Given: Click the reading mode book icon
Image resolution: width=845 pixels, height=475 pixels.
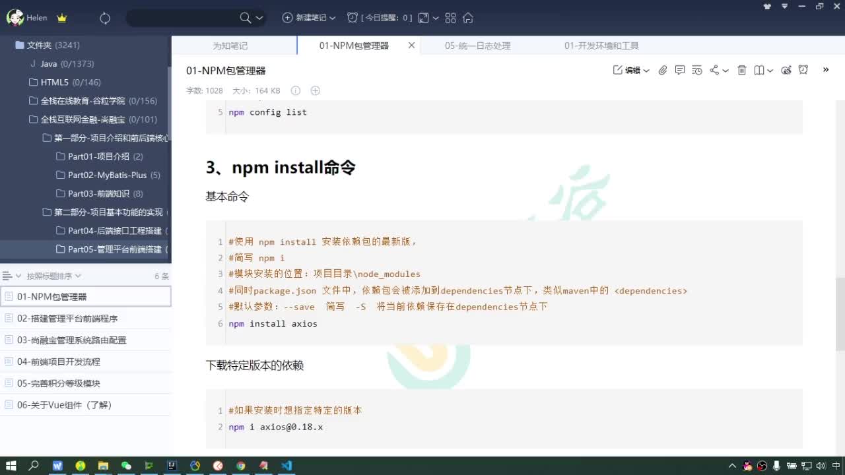Looking at the screenshot, I should pyautogui.click(x=760, y=70).
